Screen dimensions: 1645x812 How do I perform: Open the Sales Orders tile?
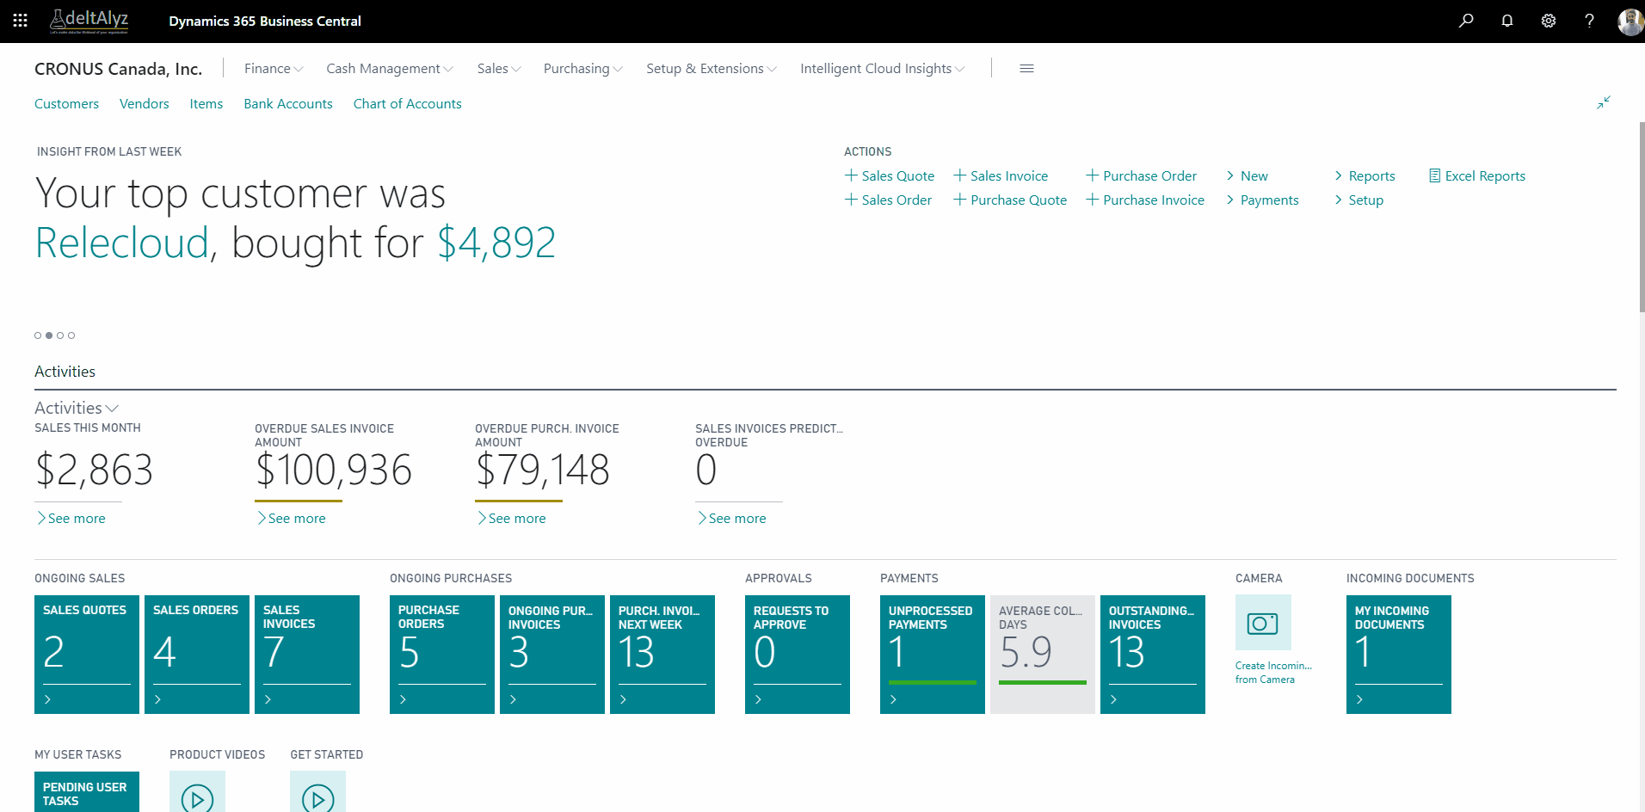tap(197, 655)
